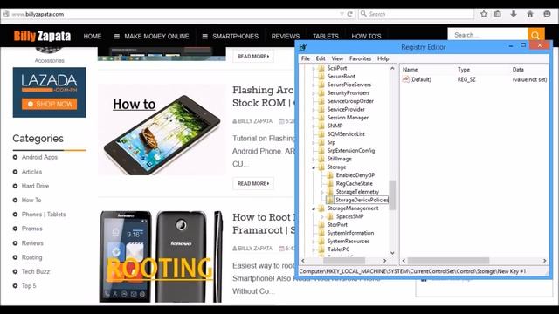Expand the ScsiPort key
This screenshot has width=559, height=314.
[x=314, y=68]
